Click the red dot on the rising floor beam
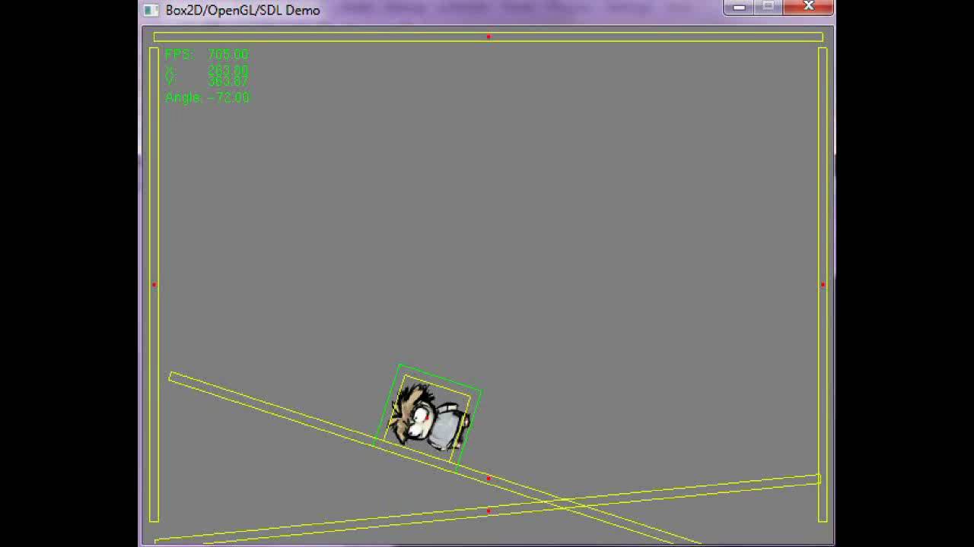Viewport: 974px width, 547px height. [489, 511]
